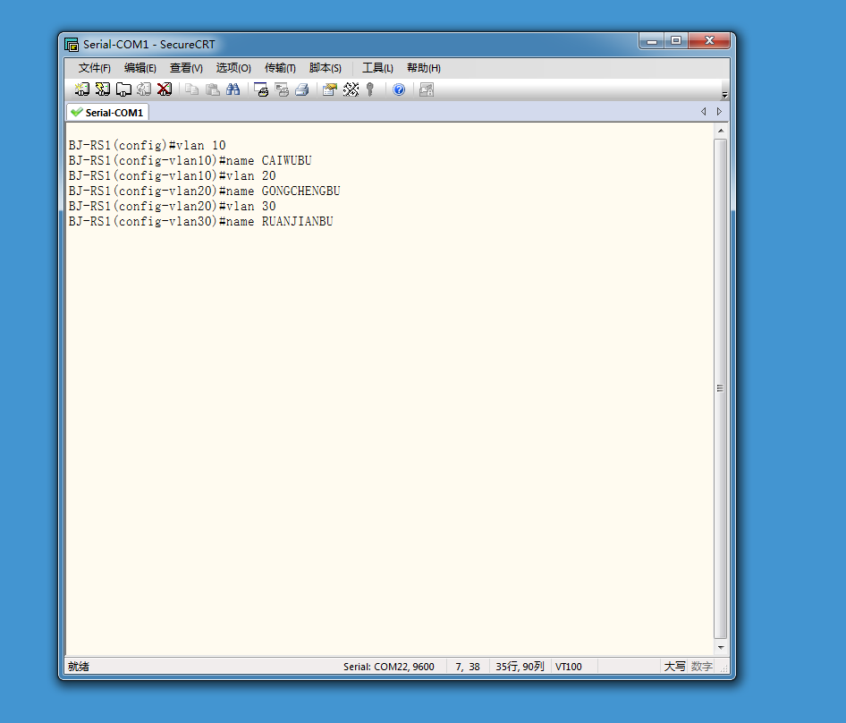Click the locked session toolbar icon
This screenshot has width=846, height=723.
click(x=427, y=89)
